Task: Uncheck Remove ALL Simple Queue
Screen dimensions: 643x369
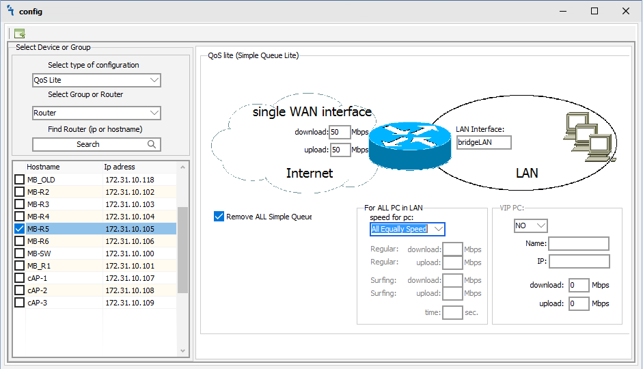Action: [219, 217]
